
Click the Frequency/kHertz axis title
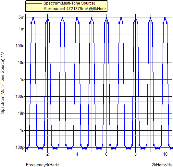pos(43,165)
